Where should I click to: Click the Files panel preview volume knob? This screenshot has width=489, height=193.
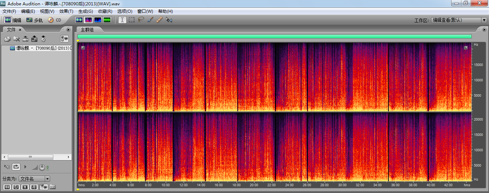click(x=42, y=167)
